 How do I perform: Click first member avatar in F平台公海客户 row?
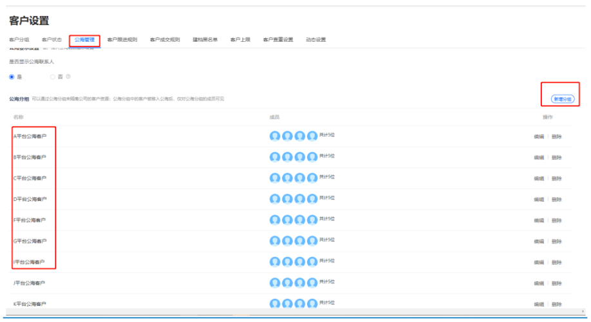coord(275,220)
